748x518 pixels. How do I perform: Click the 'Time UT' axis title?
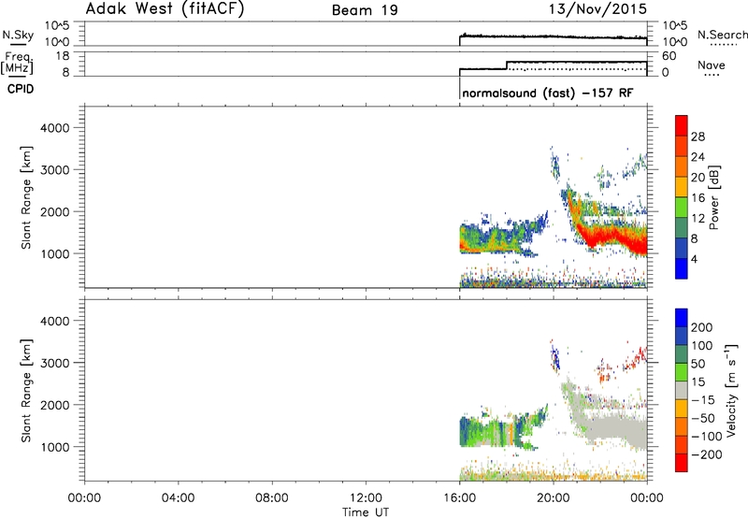(366, 512)
